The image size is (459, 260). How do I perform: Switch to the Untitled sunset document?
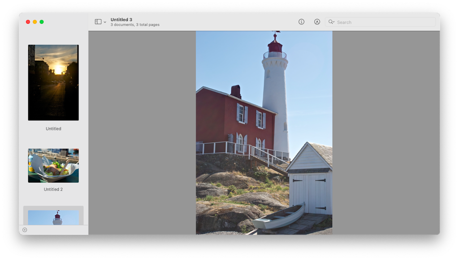pos(53,82)
